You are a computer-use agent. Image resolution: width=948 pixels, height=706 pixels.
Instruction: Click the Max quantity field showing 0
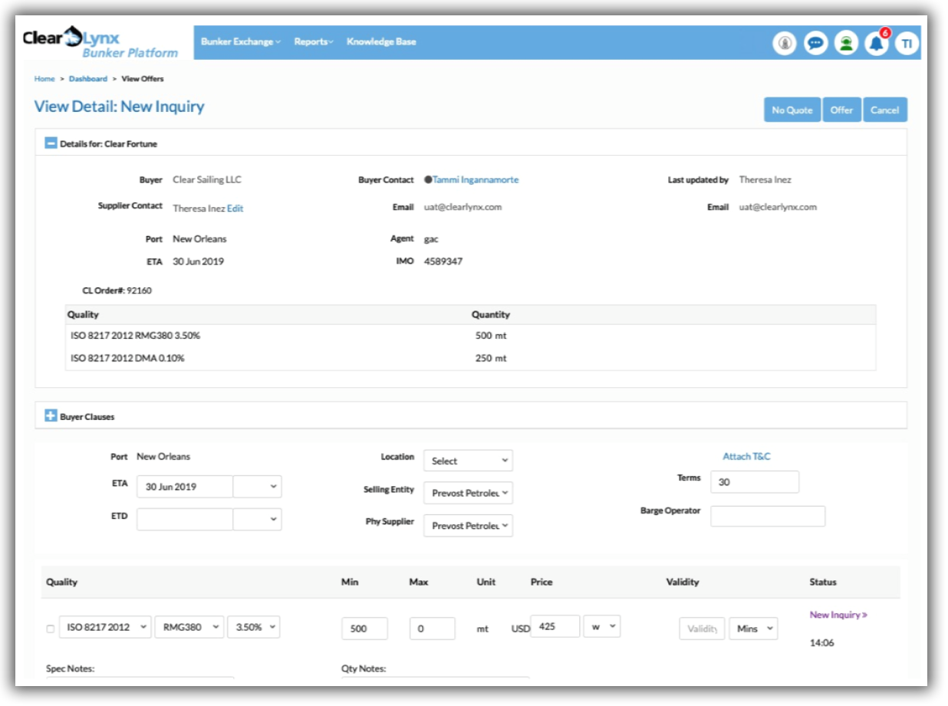pos(432,629)
